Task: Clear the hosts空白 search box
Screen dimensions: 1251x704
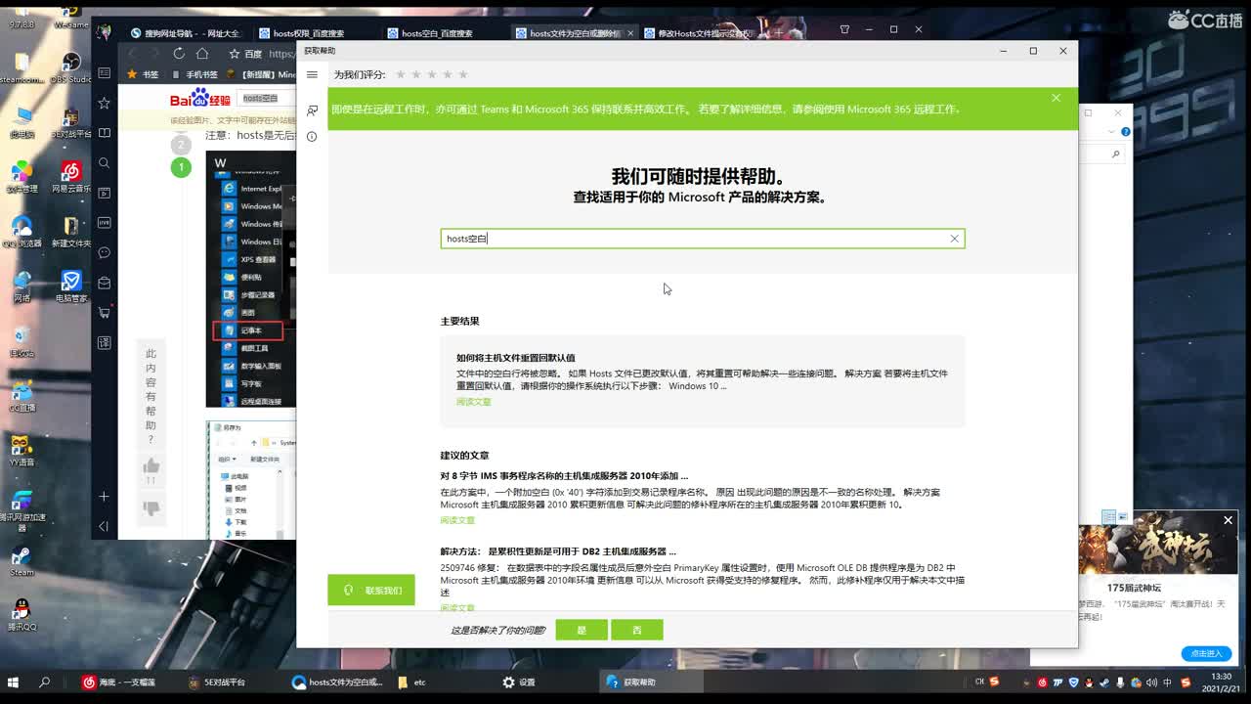Action: click(955, 239)
